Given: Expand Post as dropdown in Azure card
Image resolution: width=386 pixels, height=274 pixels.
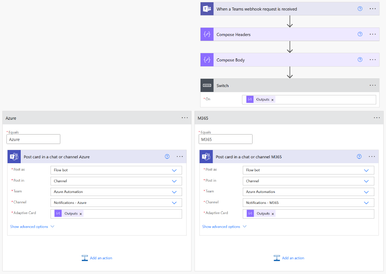Looking at the screenshot, I should click(174, 170).
